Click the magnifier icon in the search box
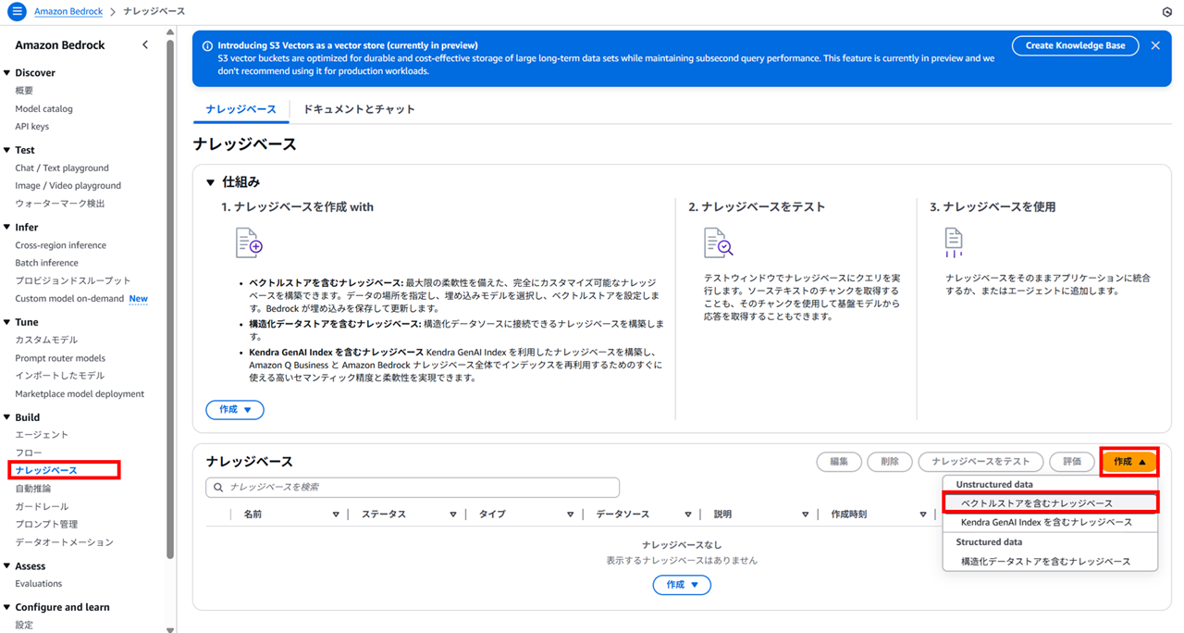The height and width of the screenshot is (633, 1184). point(218,487)
